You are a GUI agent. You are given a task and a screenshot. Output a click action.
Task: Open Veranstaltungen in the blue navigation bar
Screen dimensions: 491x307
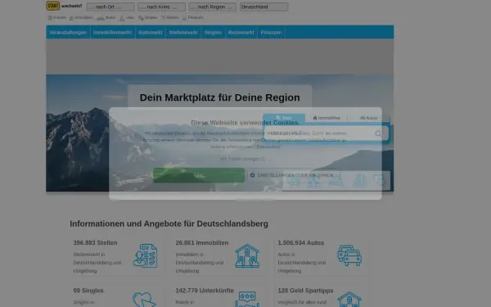68,32
